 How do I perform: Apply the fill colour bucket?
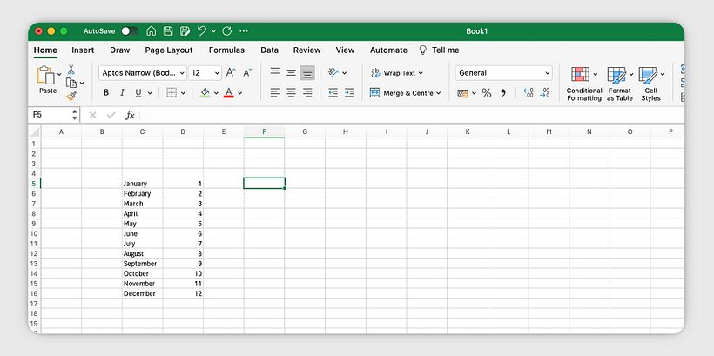205,93
